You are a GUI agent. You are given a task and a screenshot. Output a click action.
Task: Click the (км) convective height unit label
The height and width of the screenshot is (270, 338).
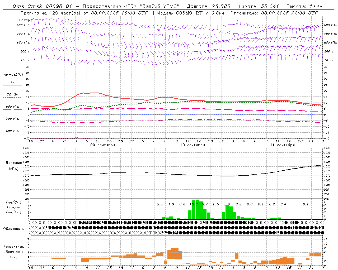click(13, 257)
